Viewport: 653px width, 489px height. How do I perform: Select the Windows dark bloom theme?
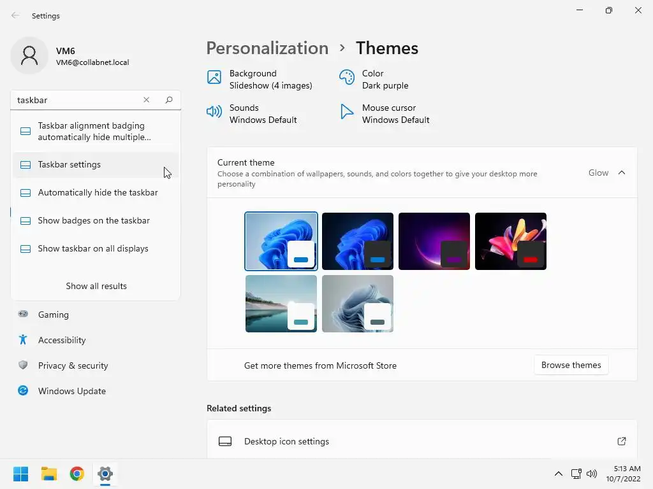point(358,241)
